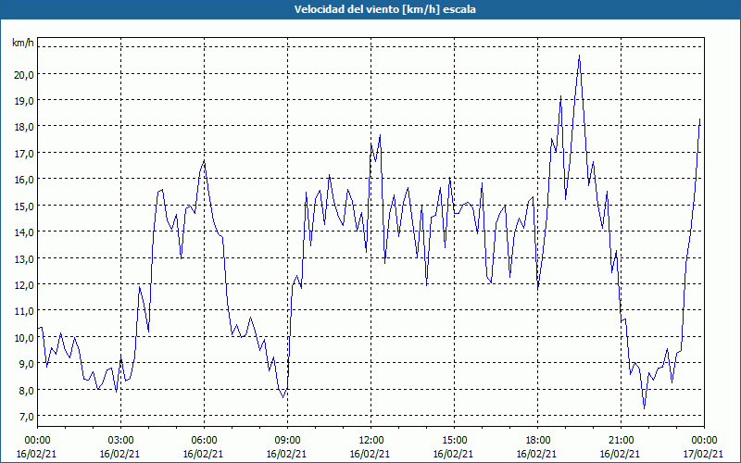This screenshot has width=741, height=463.
Task: Click the lowest wind speed dip after 21:00
Action: pyautogui.click(x=644, y=408)
